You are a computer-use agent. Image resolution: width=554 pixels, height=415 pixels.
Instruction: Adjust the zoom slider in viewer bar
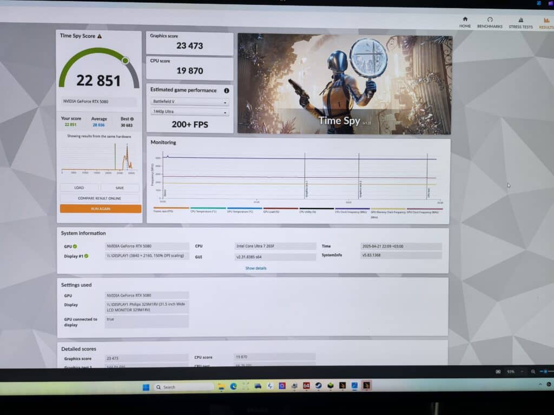click(546, 372)
